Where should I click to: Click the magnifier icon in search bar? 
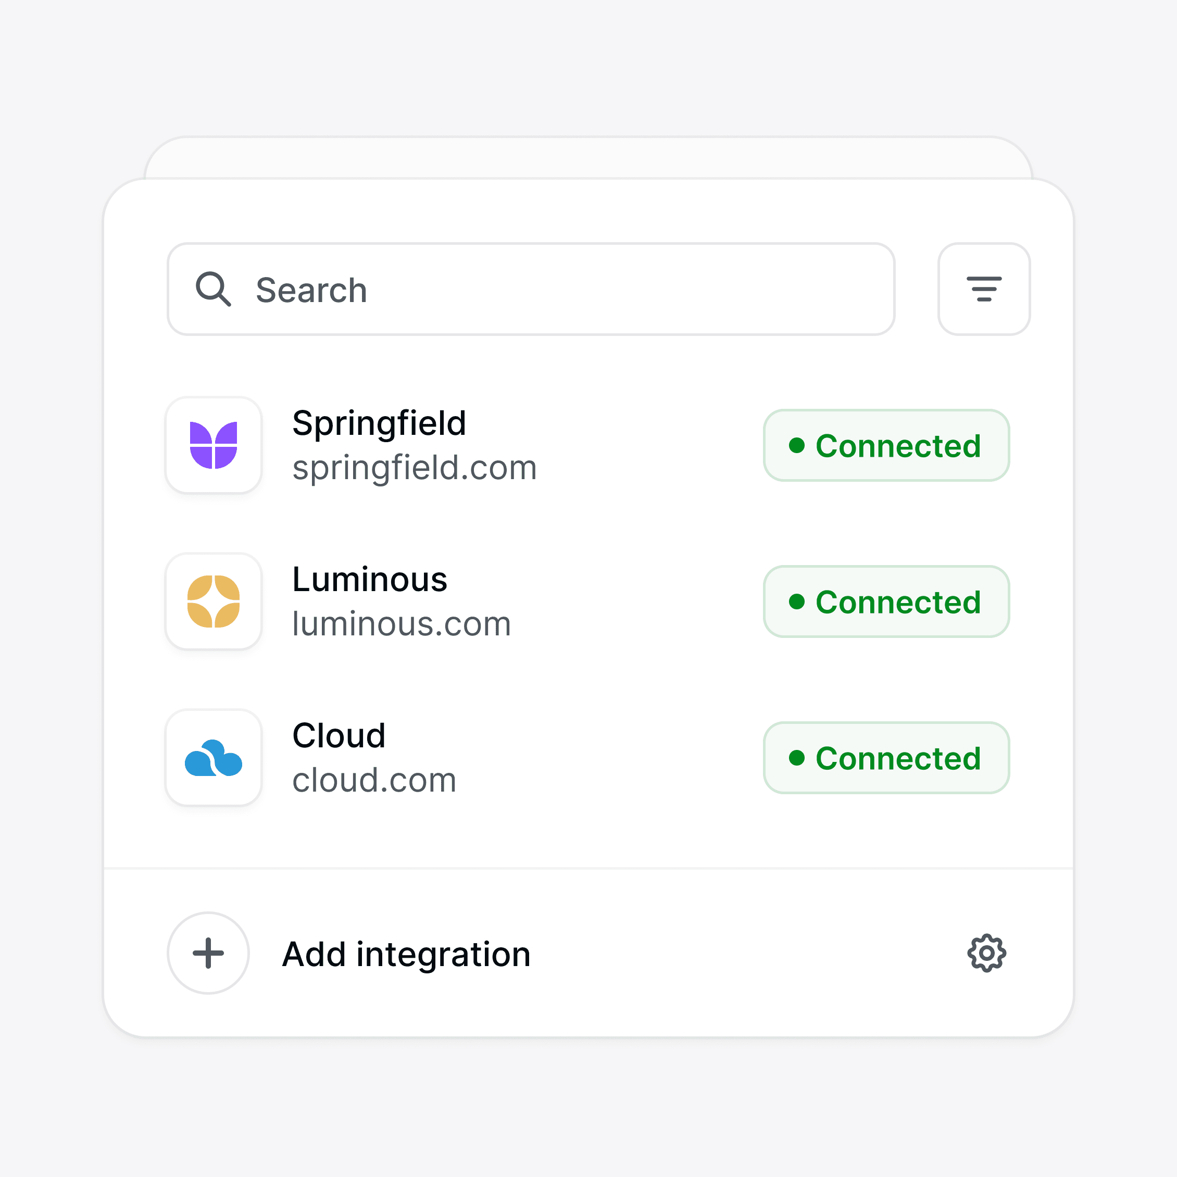click(212, 289)
